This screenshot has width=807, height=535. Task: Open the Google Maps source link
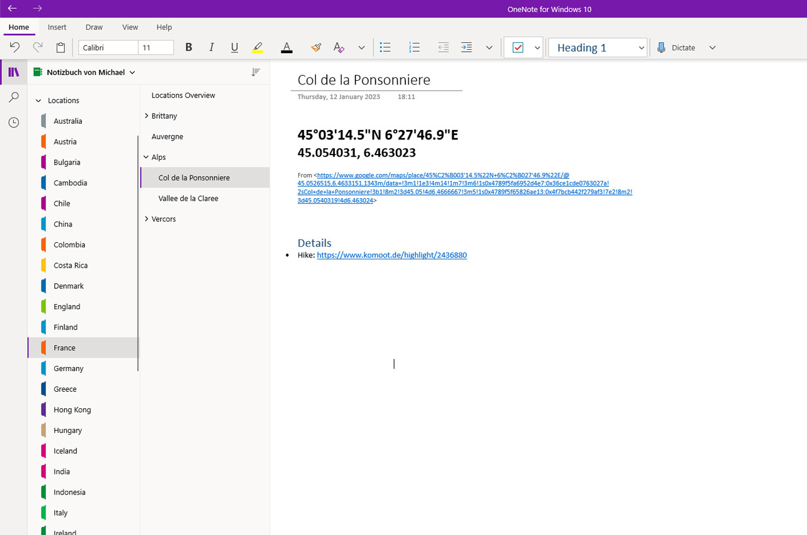pos(465,187)
